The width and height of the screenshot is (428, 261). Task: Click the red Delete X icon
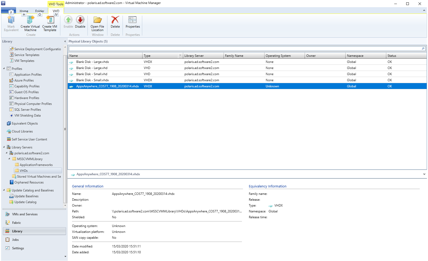[x=115, y=20]
